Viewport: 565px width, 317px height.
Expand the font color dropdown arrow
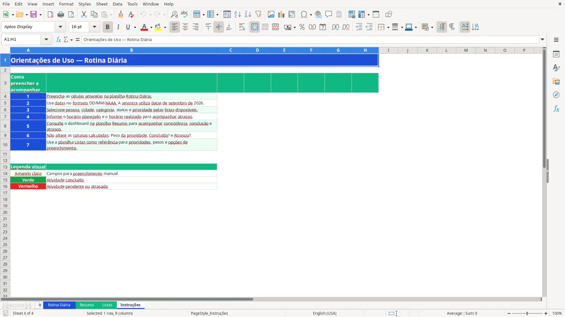point(151,27)
